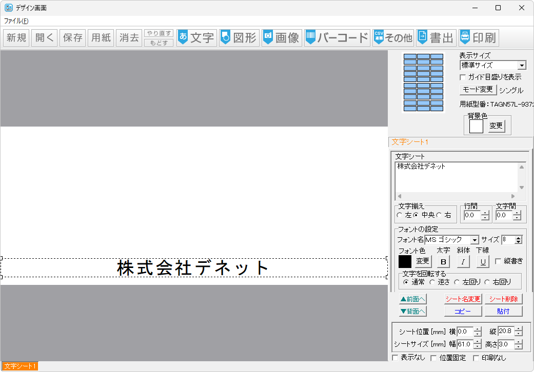Image resolution: width=534 pixels, height=372 pixels.
Task: Click the 縦 sheet position field
Action: tap(506, 332)
